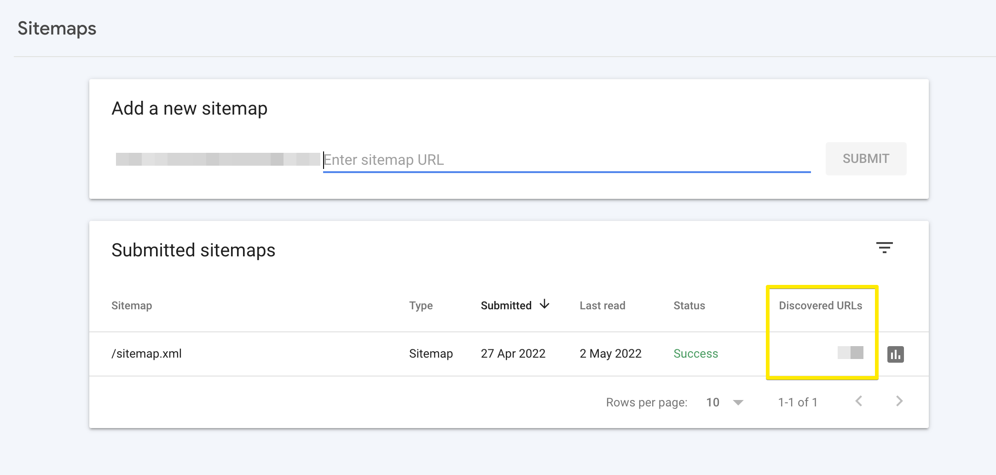Viewport: 996px width, 475px height.
Task: Click the Type column header
Action: (421, 305)
